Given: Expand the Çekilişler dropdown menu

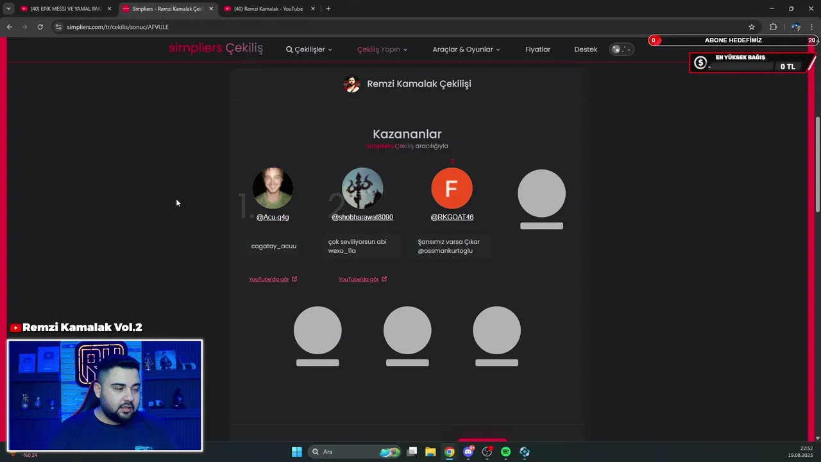Looking at the screenshot, I should (x=309, y=49).
